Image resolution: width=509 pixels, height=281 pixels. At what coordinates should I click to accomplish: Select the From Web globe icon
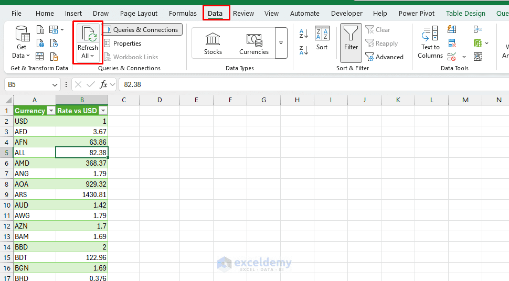[x=40, y=43]
